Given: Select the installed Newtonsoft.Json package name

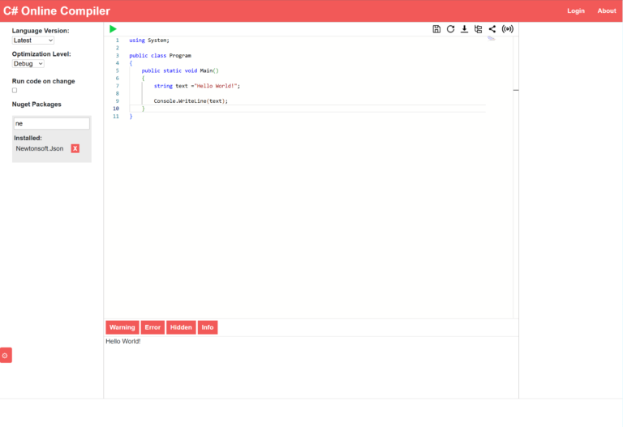Looking at the screenshot, I should click(39, 148).
